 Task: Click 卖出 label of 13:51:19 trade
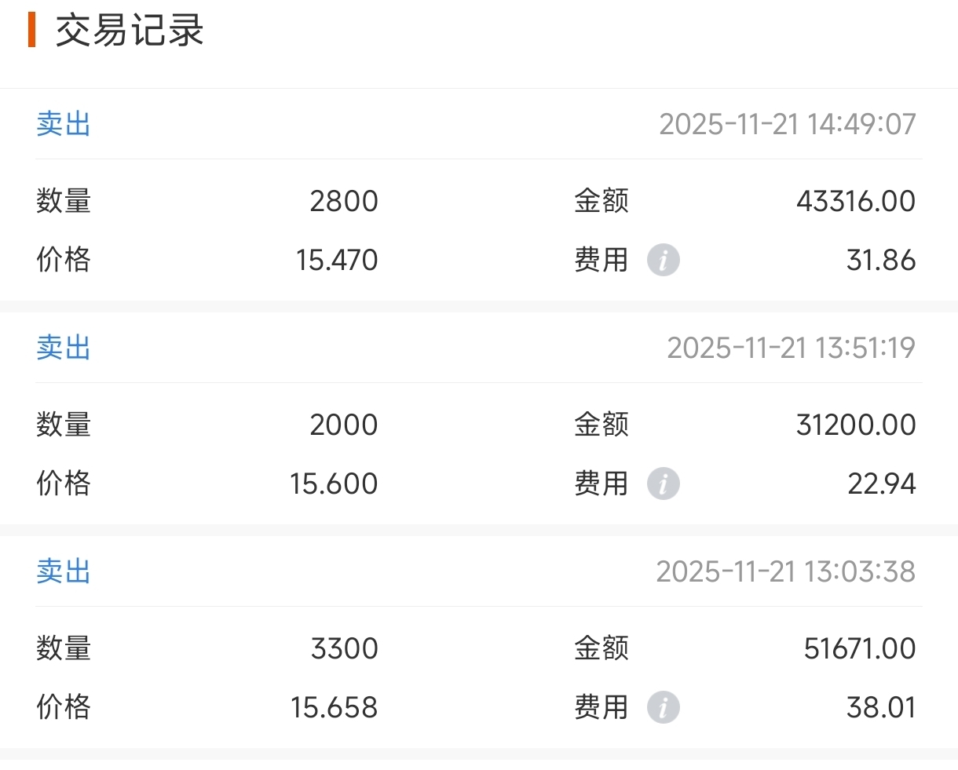pyautogui.click(x=64, y=348)
